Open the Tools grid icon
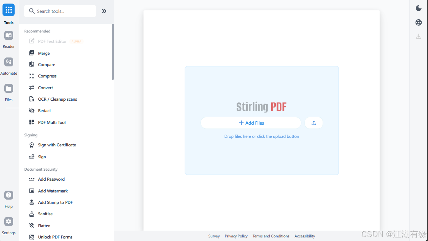428x241 pixels. [9, 10]
